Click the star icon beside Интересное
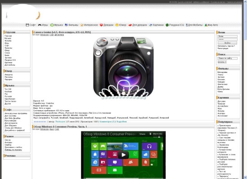This screenshot has width=247, height=179. 82,25
